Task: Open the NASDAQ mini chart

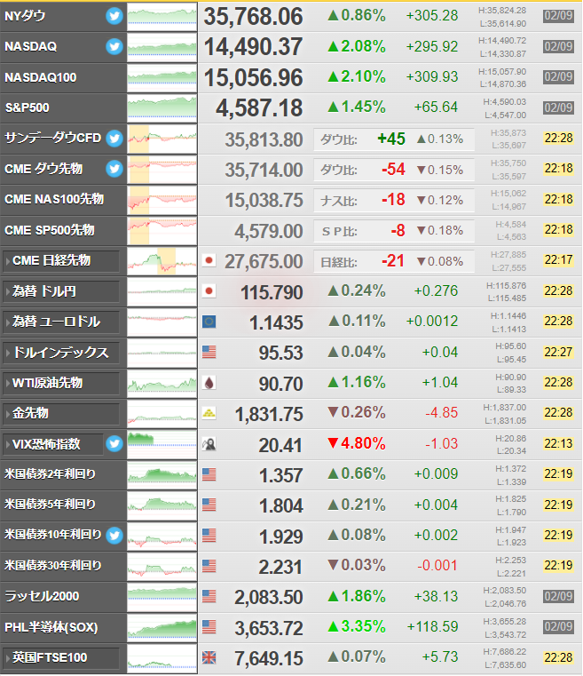Action: pyautogui.click(x=162, y=47)
